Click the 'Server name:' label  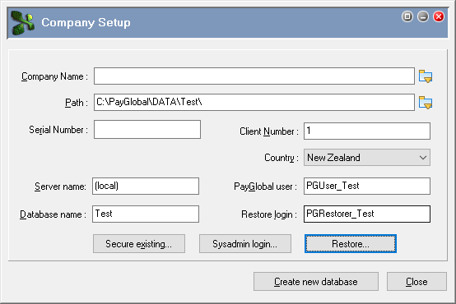click(60, 187)
